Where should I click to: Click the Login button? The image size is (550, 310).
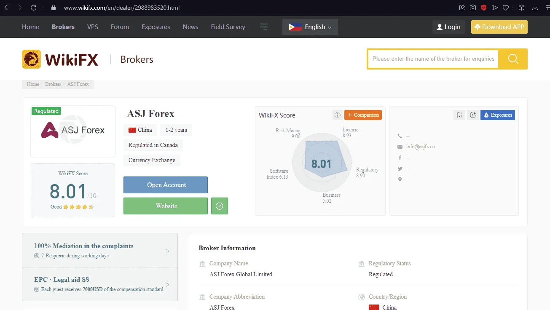click(448, 27)
